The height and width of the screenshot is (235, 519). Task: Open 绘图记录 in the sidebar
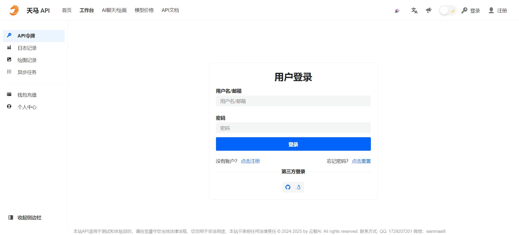34,60
